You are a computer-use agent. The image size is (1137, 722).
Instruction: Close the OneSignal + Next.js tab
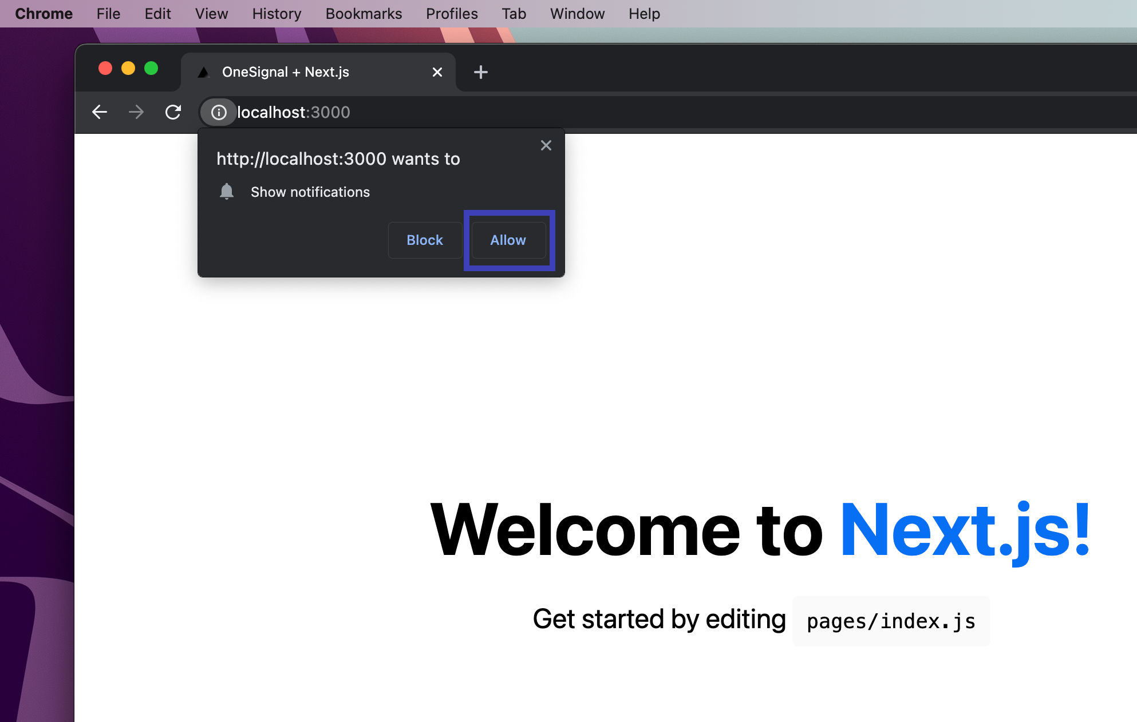pyautogui.click(x=437, y=72)
